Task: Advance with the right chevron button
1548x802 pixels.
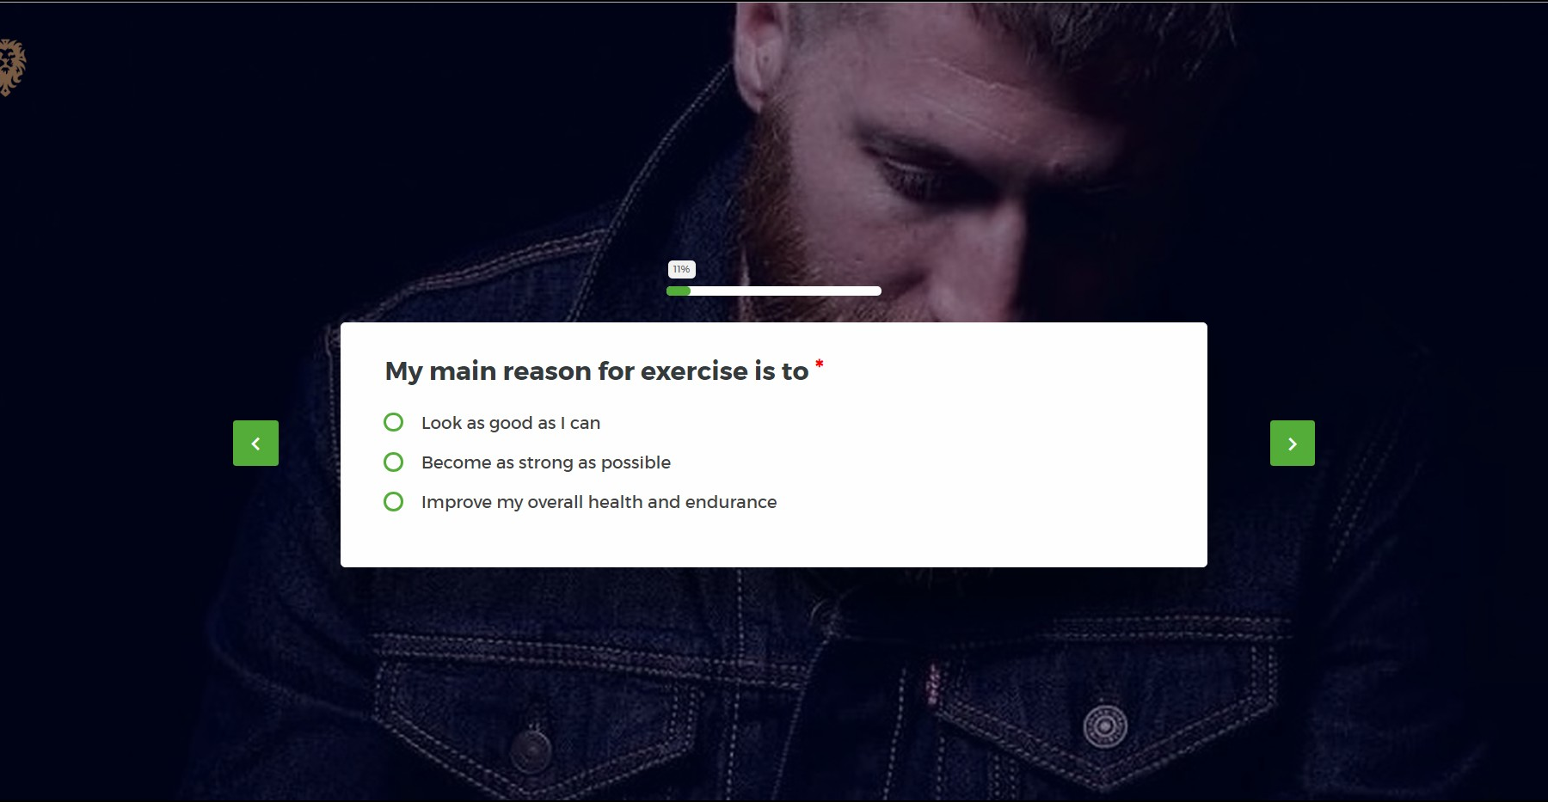Action: 1292,443
